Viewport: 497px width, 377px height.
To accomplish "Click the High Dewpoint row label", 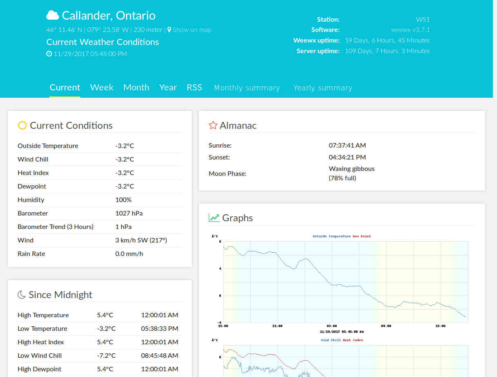I will 40,369.
